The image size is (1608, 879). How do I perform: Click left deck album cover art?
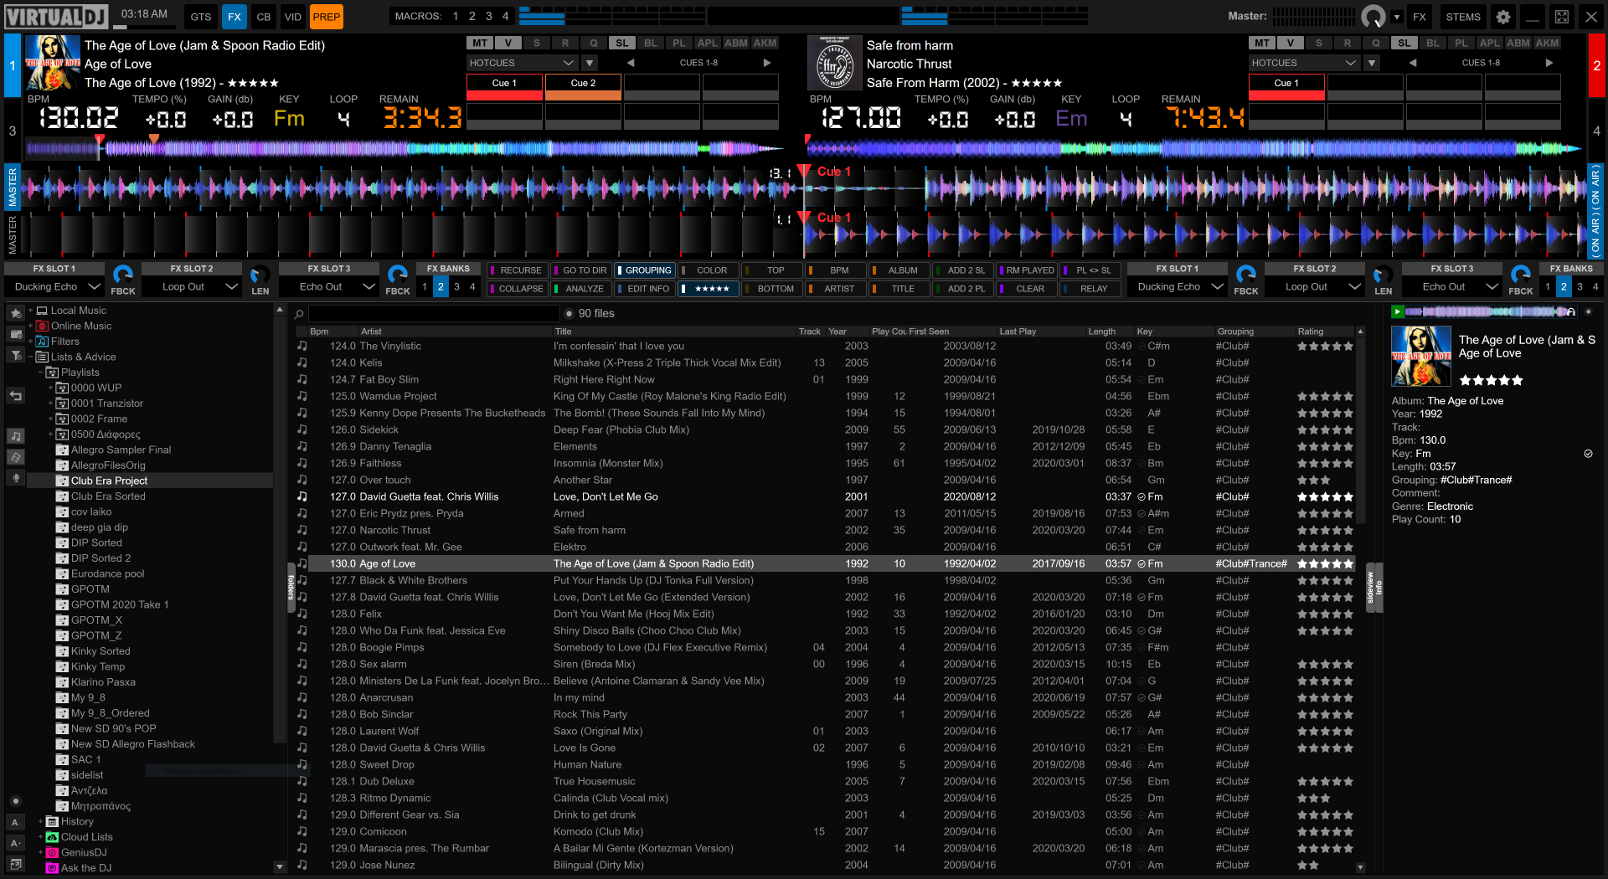click(x=53, y=63)
